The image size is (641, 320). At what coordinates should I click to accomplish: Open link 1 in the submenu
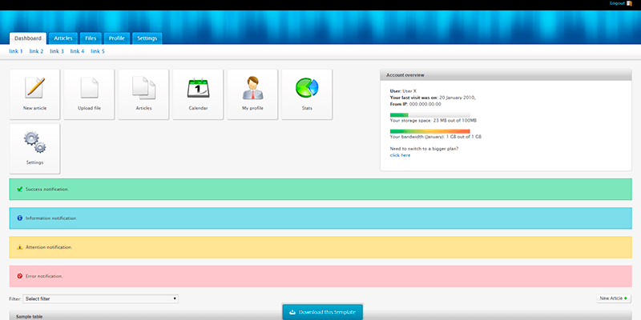tap(16, 51)
